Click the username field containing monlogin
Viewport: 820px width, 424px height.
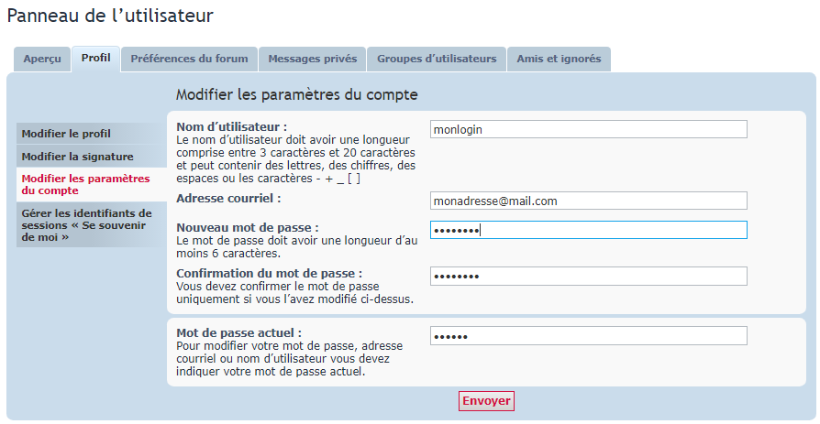pos(588,129)
